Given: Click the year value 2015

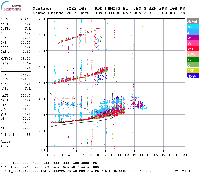Looking at the screenshot, I should click(x=71, y=13).
